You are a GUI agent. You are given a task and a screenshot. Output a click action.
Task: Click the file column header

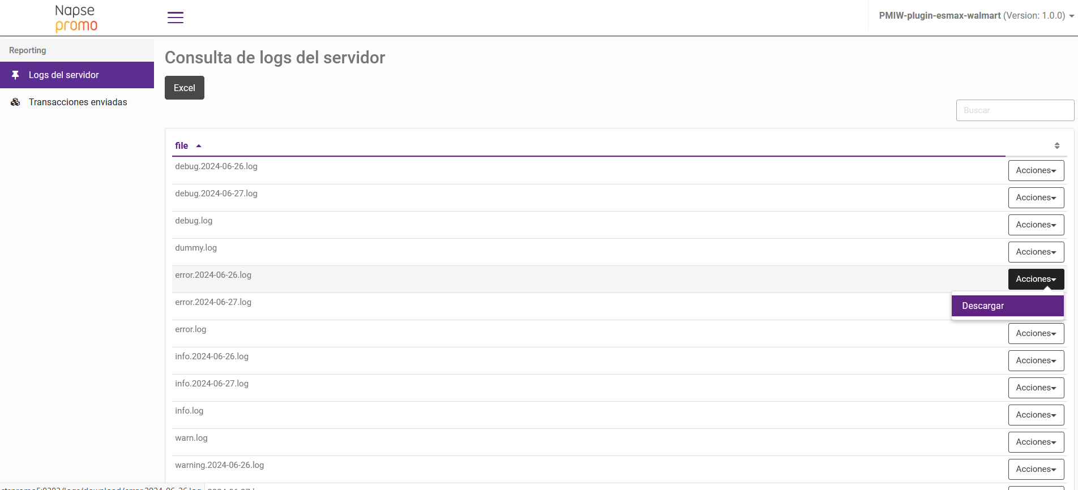point(182,146)
